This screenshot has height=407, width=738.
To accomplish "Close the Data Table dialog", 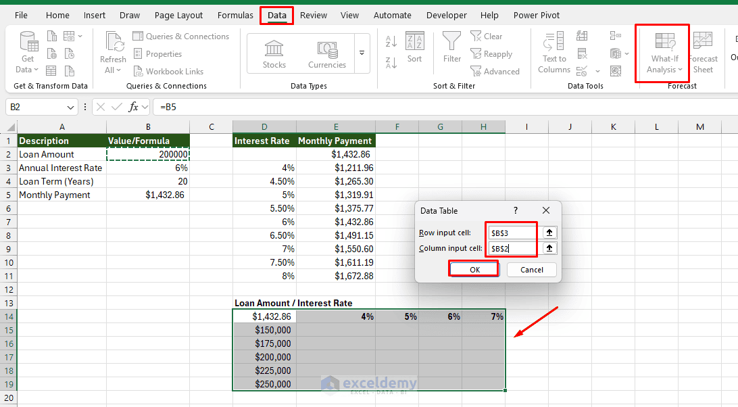I will pyautogui.click(x=546, y=210).
